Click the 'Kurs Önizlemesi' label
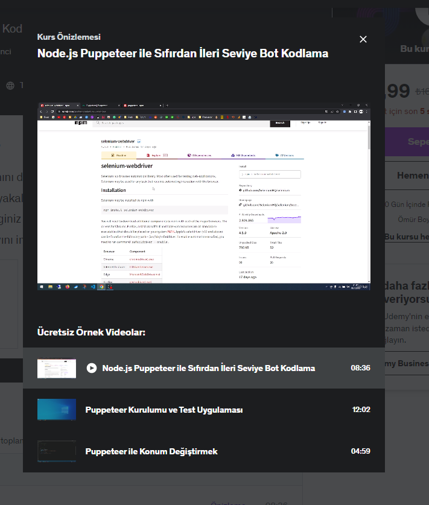The height and width of the screenshot is (505, 429). coord(69,37)
